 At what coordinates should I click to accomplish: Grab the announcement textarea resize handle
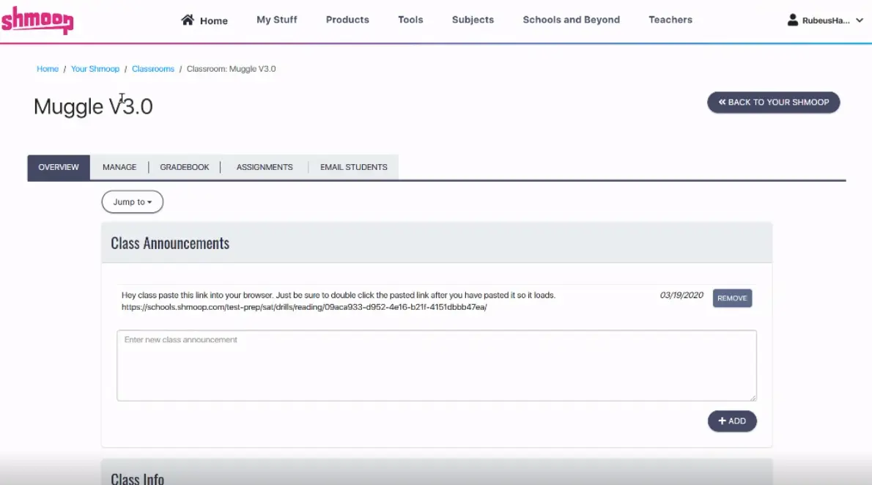click(x=753, y=397)
